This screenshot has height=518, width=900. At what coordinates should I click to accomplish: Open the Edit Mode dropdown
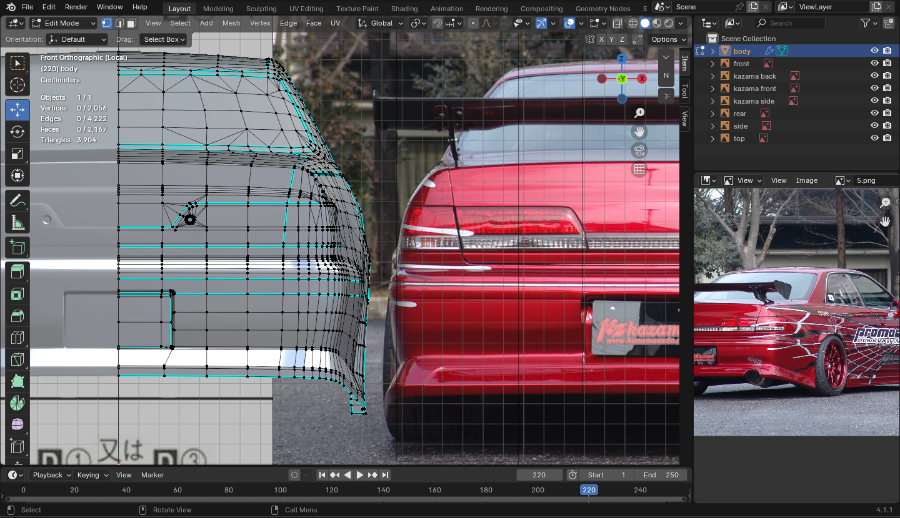[63, 23]
